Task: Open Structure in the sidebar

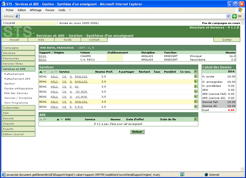Action: 18,53
